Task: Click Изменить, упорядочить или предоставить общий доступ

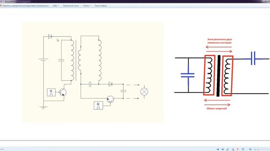Action: tap(26, 5)
